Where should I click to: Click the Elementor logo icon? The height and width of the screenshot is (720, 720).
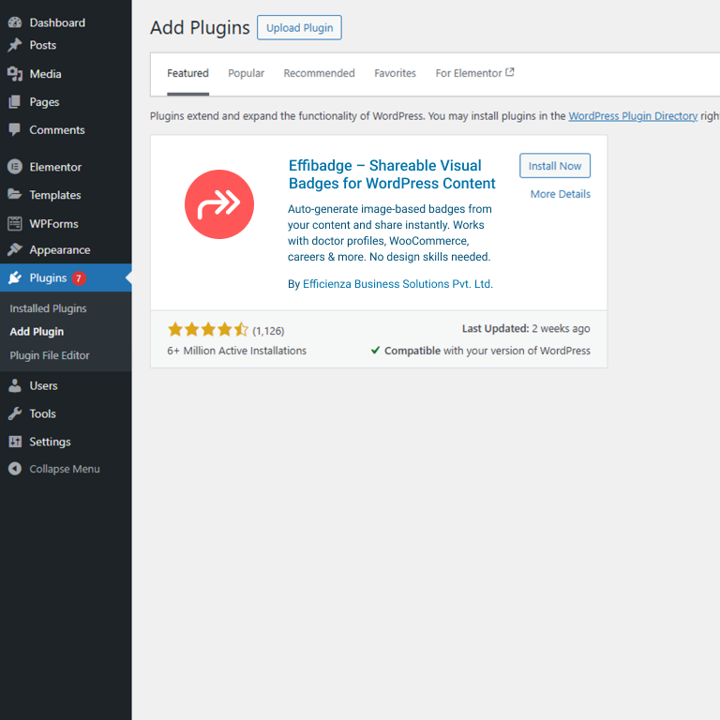point(15,167)
